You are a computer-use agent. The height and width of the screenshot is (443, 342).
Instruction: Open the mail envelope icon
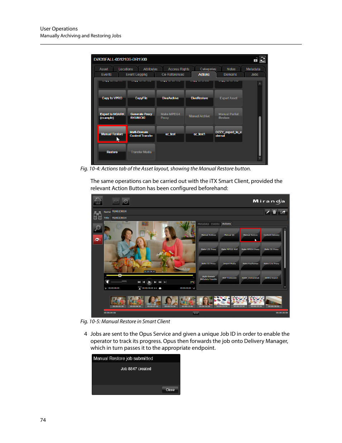pos(116,202)
